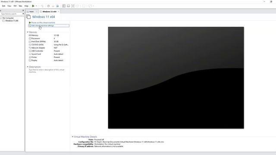Viewport: 276px width, 155px height.
Task: Open the Edit menu
Action: (x=3, y=6)
